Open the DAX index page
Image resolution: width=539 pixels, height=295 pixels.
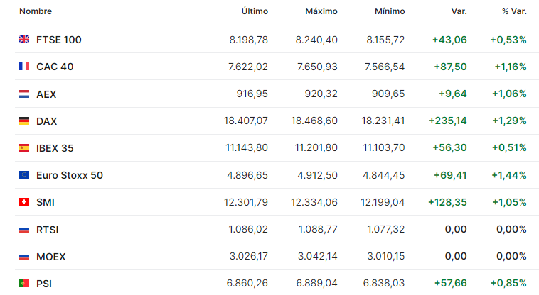coord(46,121)
